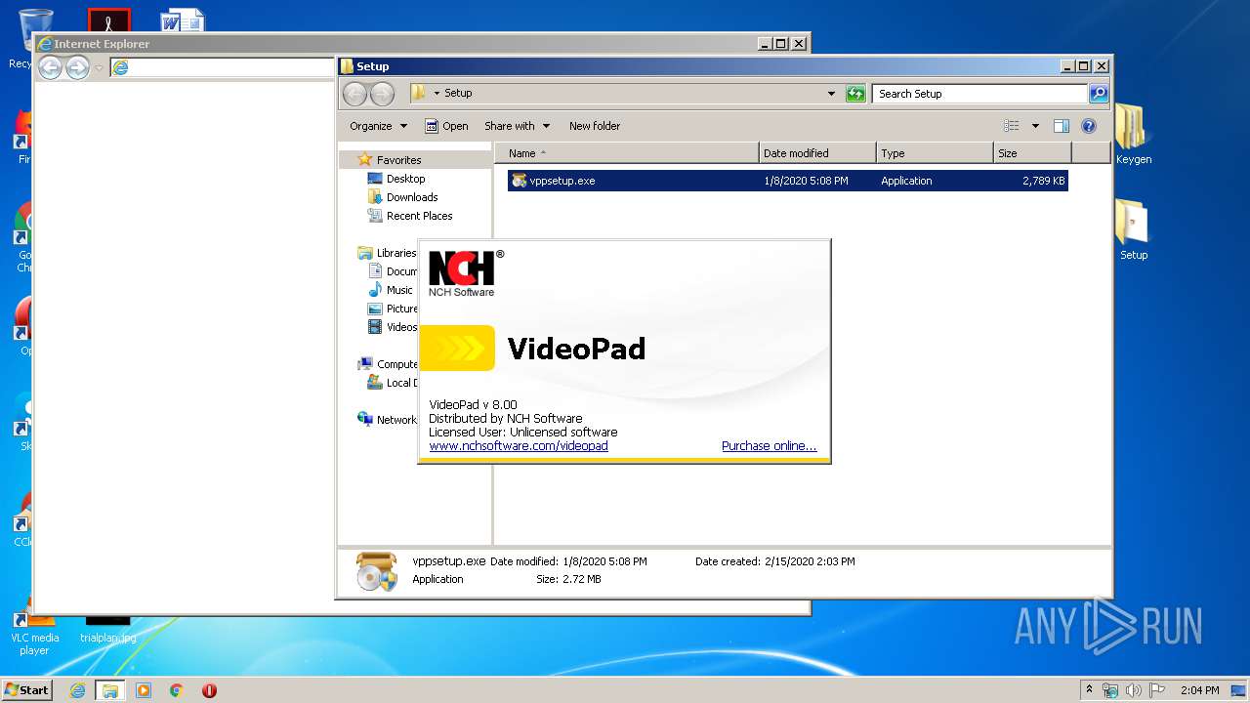Click the network tray icon
Screen dimensions: 1250x703
(x=1110, y=690)
